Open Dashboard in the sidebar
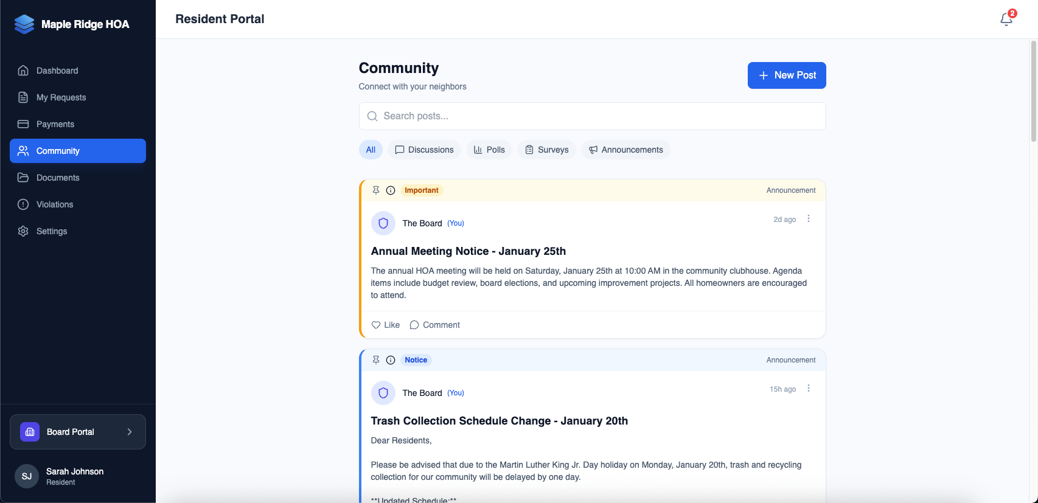Viewport: 1038px width, 503px height. click(78, 71)
